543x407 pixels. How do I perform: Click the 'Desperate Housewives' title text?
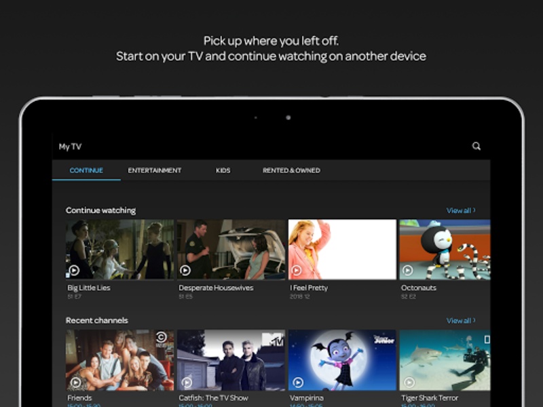pos(216,288)
